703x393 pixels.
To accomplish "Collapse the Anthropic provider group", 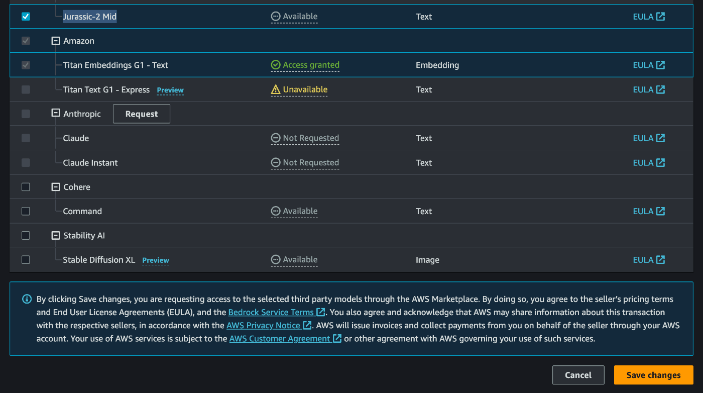I will point(56,114).
